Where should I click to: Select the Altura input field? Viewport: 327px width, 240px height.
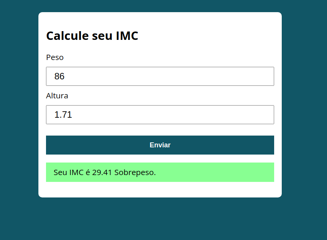click(160, 114)
